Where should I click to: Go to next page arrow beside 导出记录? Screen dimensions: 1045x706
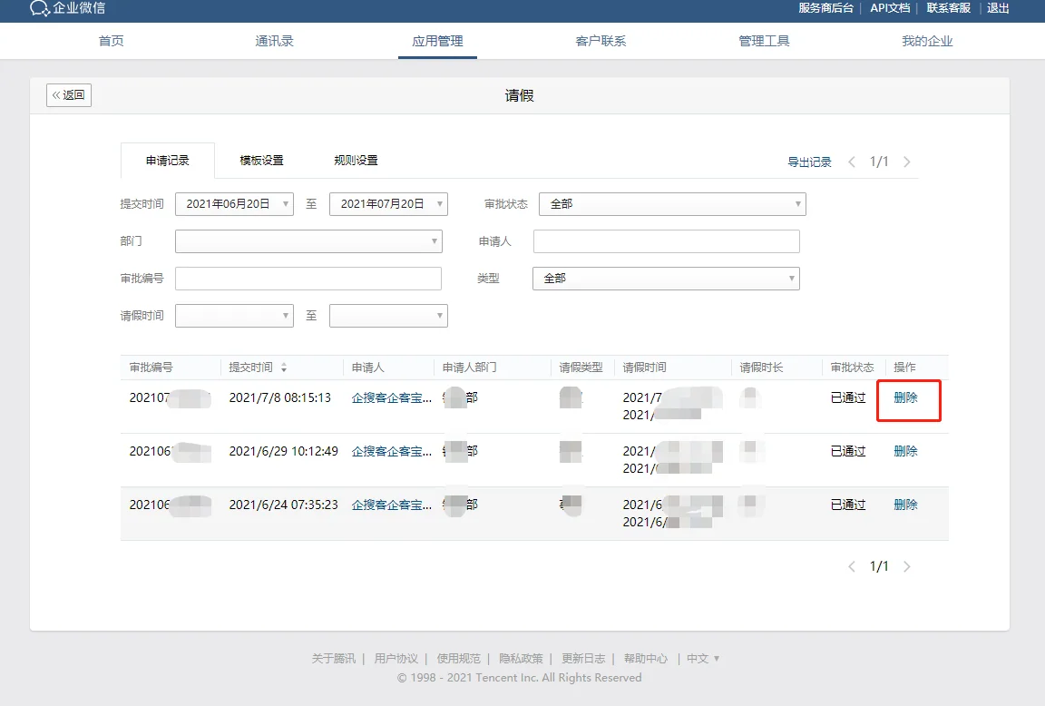click(906, 162)
